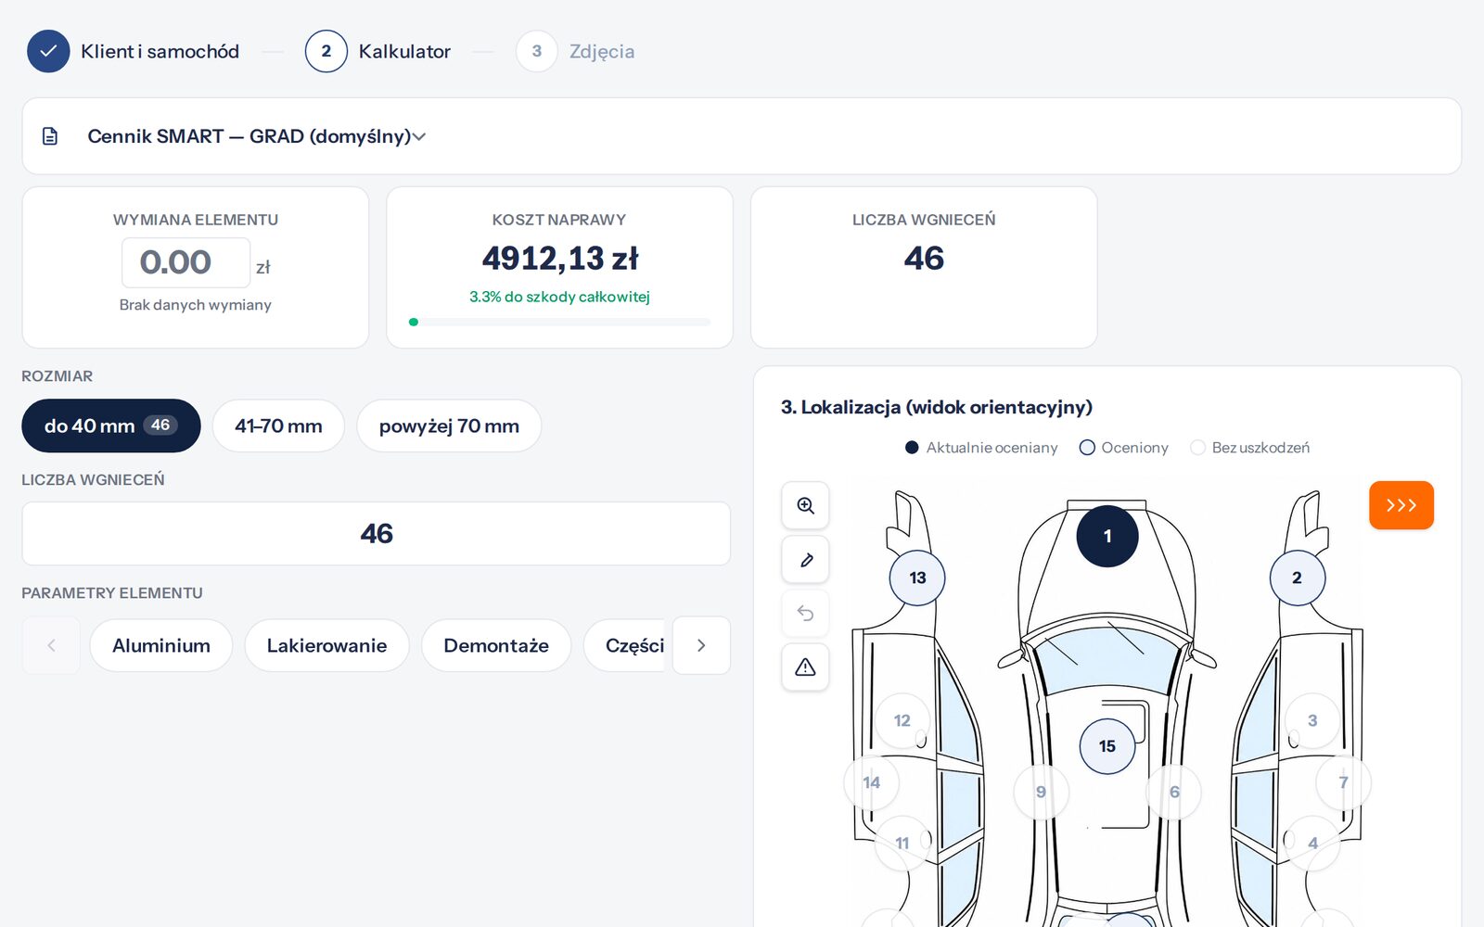Select car part number 13

point(917,578)
